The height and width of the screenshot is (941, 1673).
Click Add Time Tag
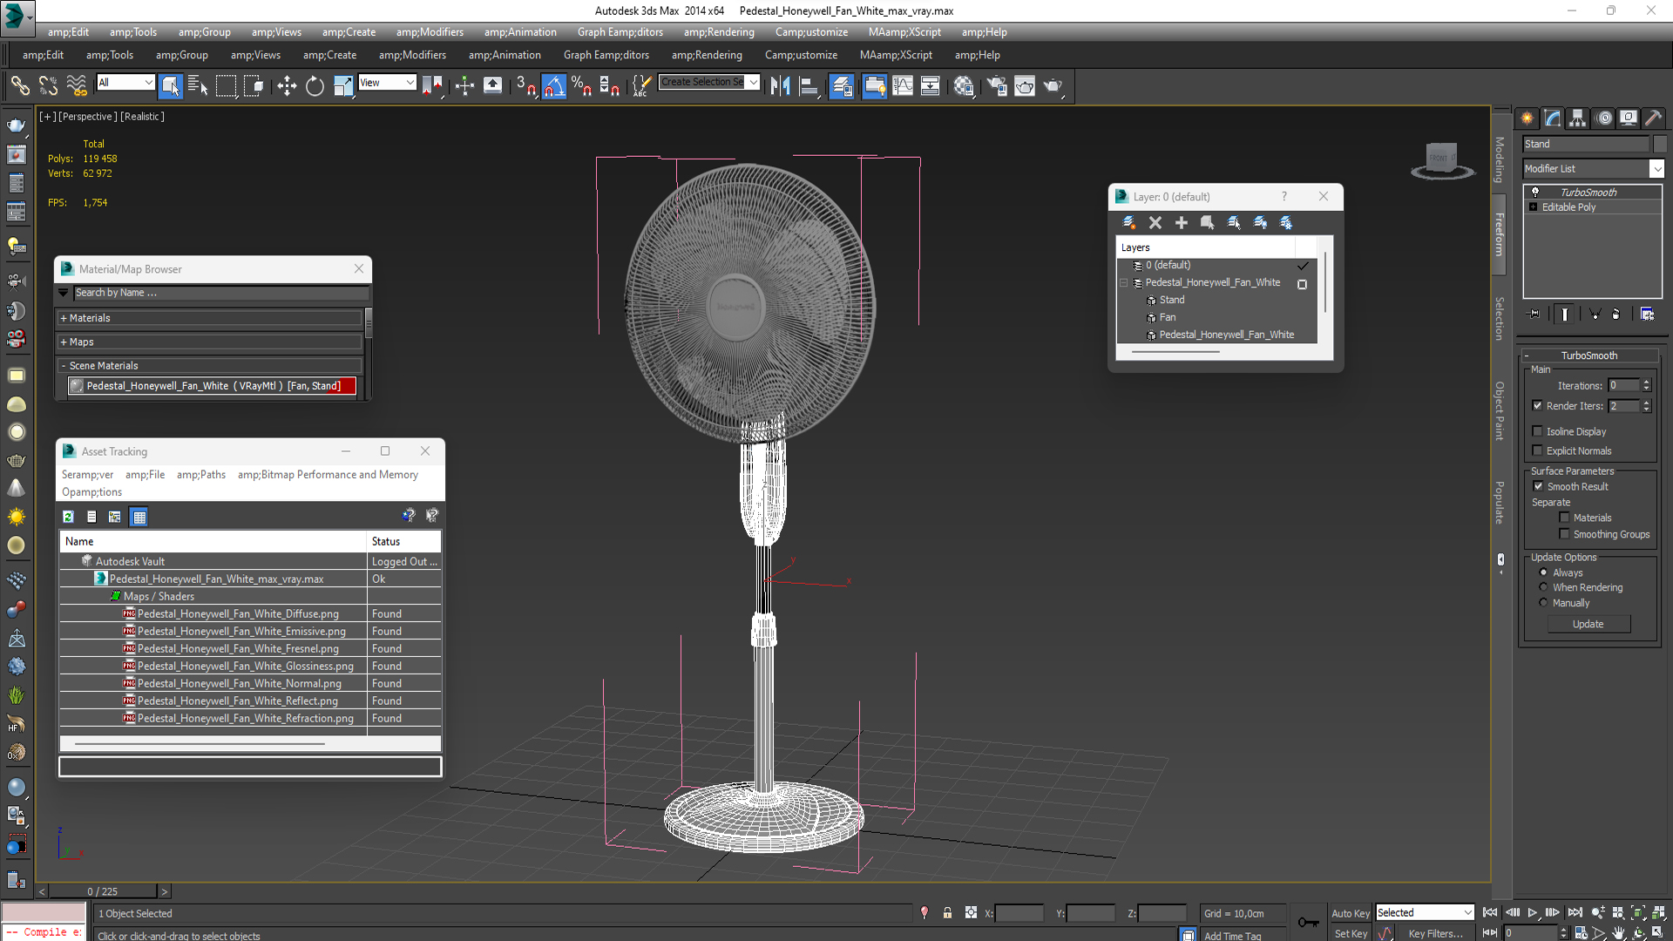[1232, 936]
